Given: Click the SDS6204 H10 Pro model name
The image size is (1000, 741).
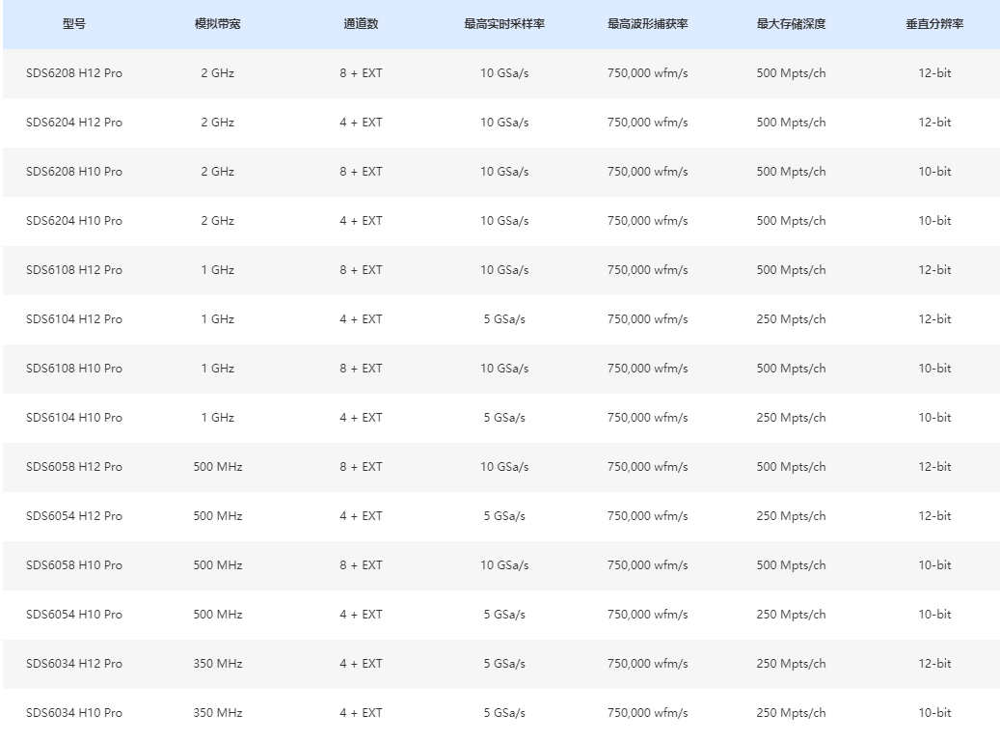Looking at the screenshot, I should (74, 221).
